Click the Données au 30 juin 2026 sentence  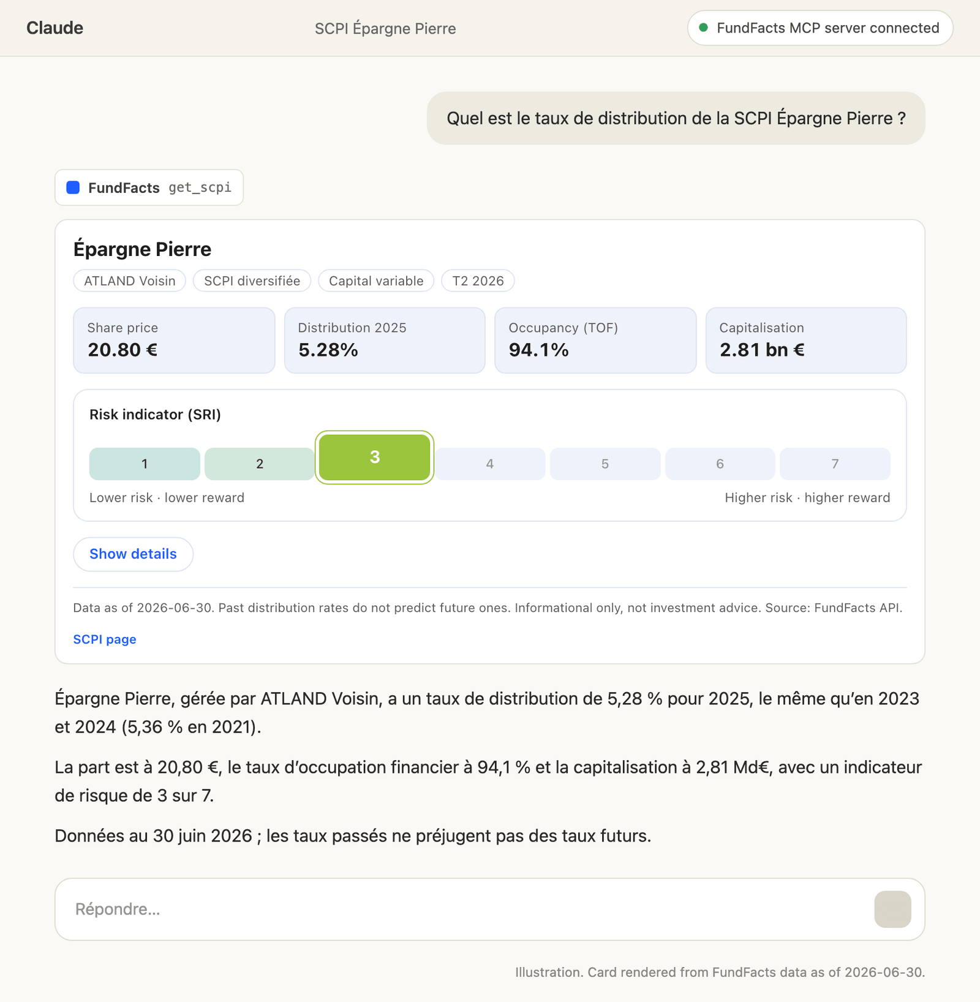coord(353,836)
